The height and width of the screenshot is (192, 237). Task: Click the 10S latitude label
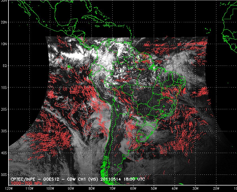tap(4, 88)
